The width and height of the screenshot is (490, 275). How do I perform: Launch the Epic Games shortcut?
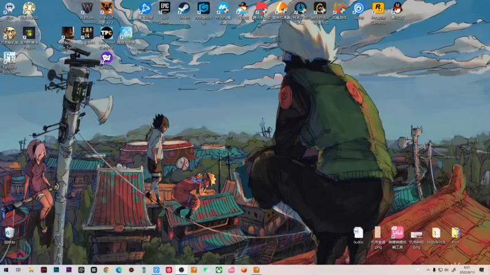coord(164,13)
